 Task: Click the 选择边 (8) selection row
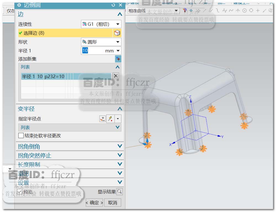point(65,33)
